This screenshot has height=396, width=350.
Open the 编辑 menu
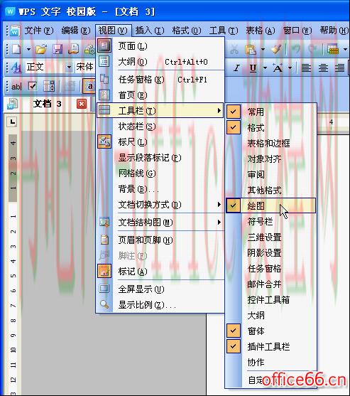(x=76, y=31)
